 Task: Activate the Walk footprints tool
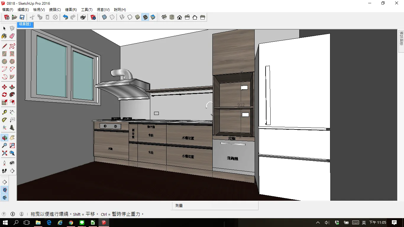pos(4,171)
